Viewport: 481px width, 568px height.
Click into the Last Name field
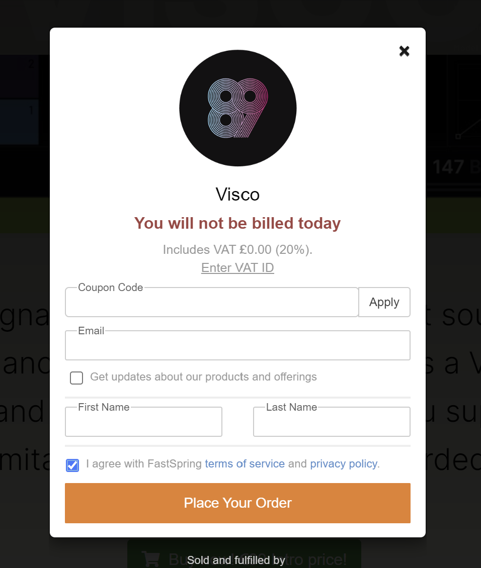click(x=332, y=422)
